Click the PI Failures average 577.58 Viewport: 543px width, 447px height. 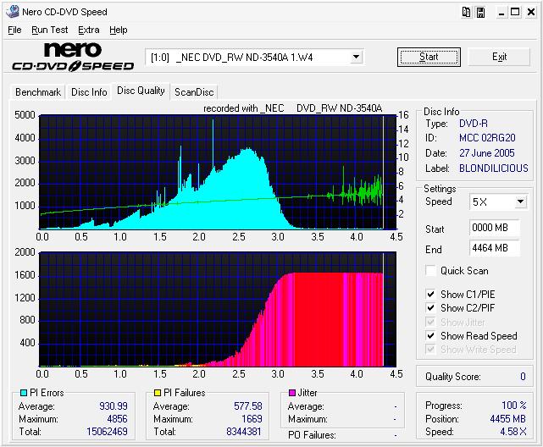point(248,406)
